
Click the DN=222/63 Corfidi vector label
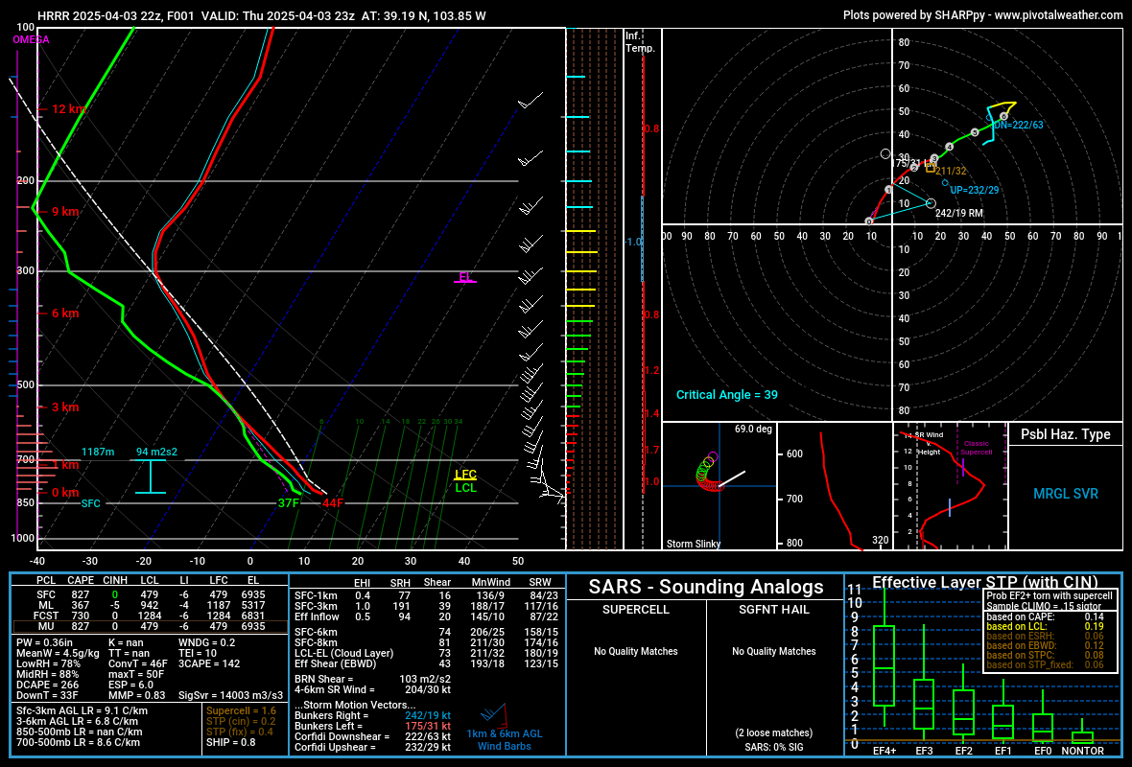point(1018,125)
